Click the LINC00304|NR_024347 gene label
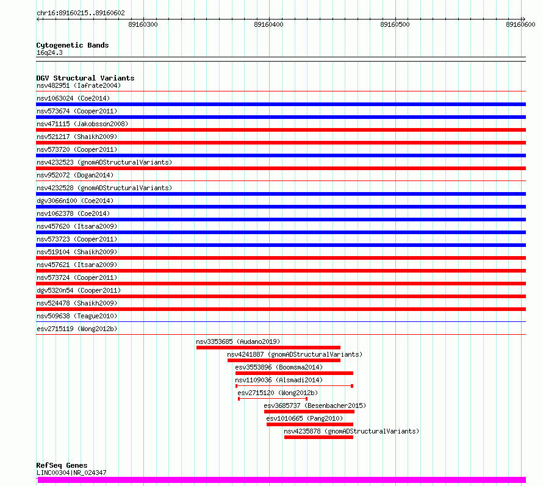This screenshot has width=543, height=486. tap(71, 473)
